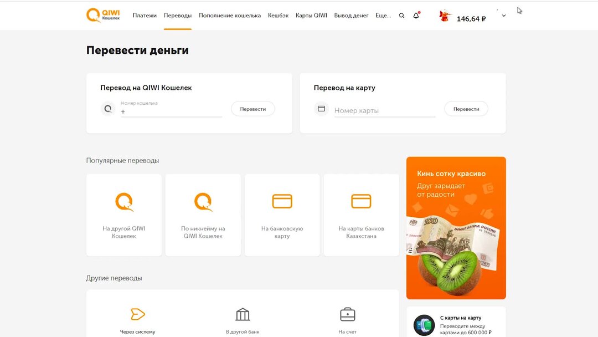598x337 pixels.
Task: Open the search magnifier icon
Action: click(401, 16)
